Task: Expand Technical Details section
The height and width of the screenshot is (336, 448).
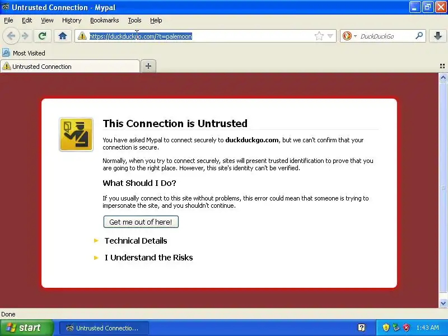Action: (x=136, y=241)
